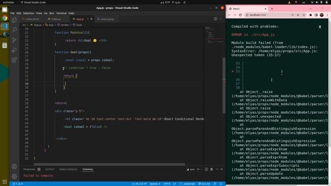Open Source Control view
The image size is (331, 186).
point(14,40)
